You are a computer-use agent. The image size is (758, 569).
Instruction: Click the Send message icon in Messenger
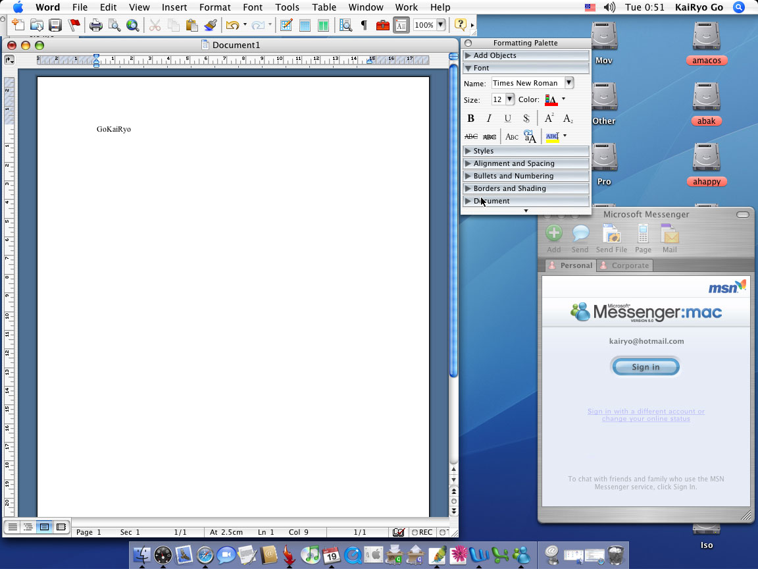coord(580,238)
